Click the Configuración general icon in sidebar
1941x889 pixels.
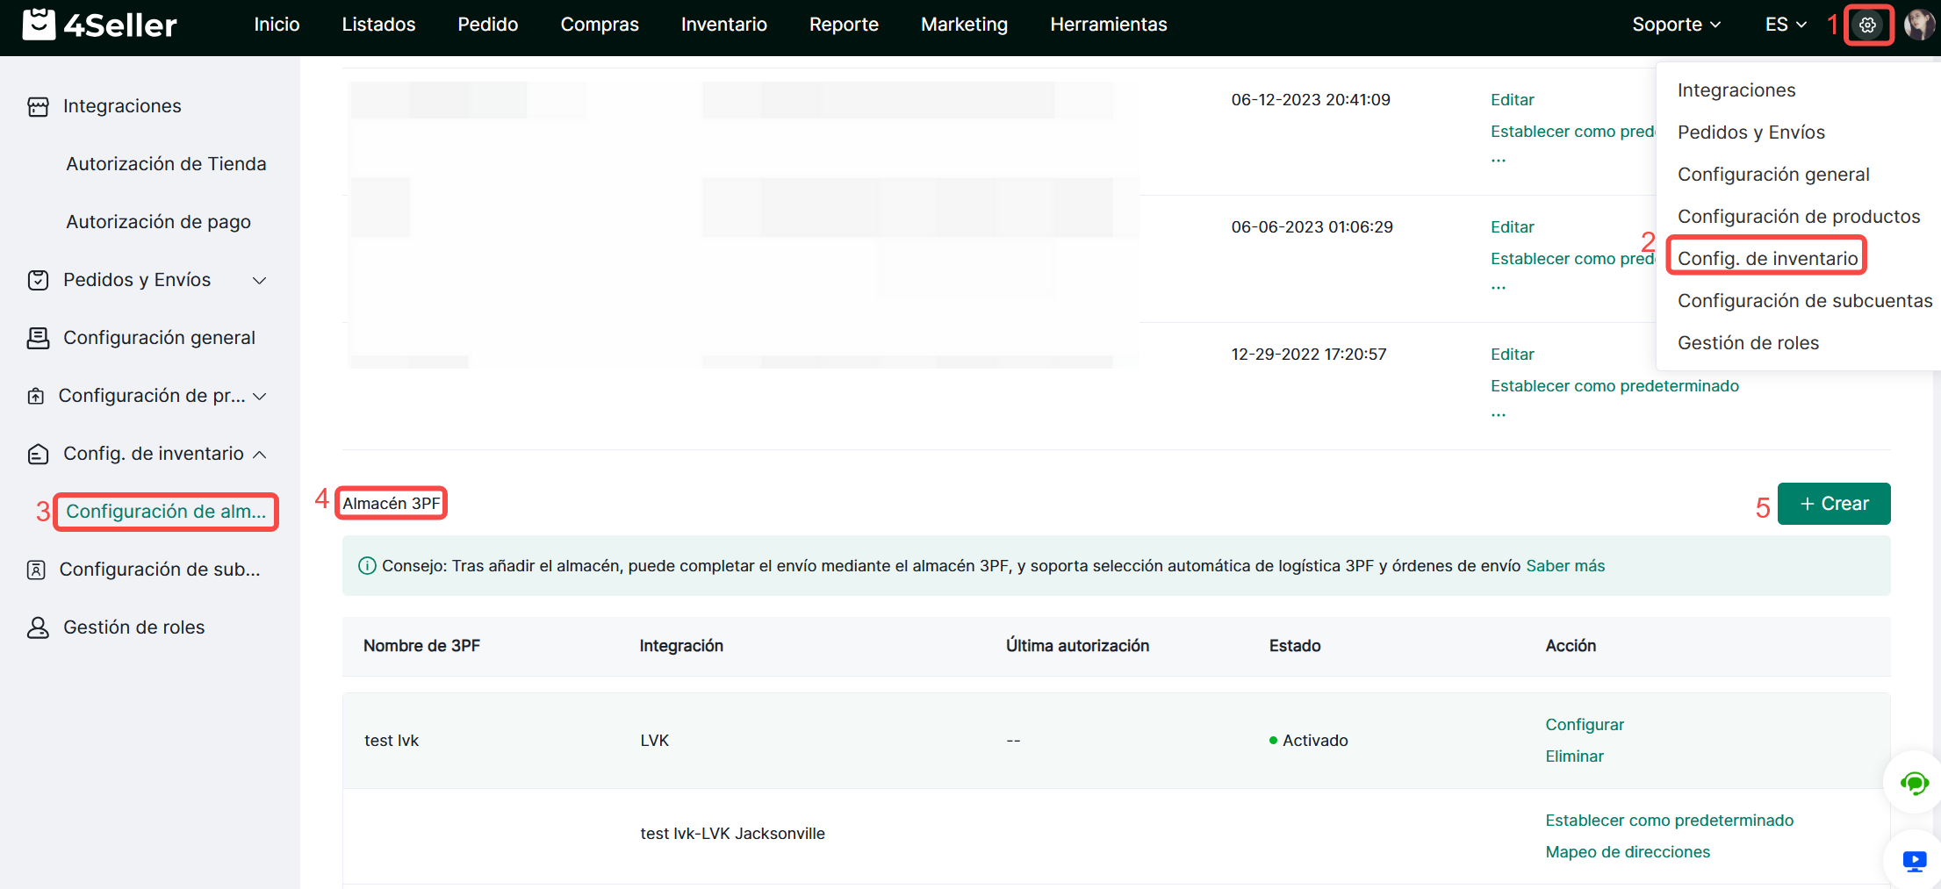(38, 338)
